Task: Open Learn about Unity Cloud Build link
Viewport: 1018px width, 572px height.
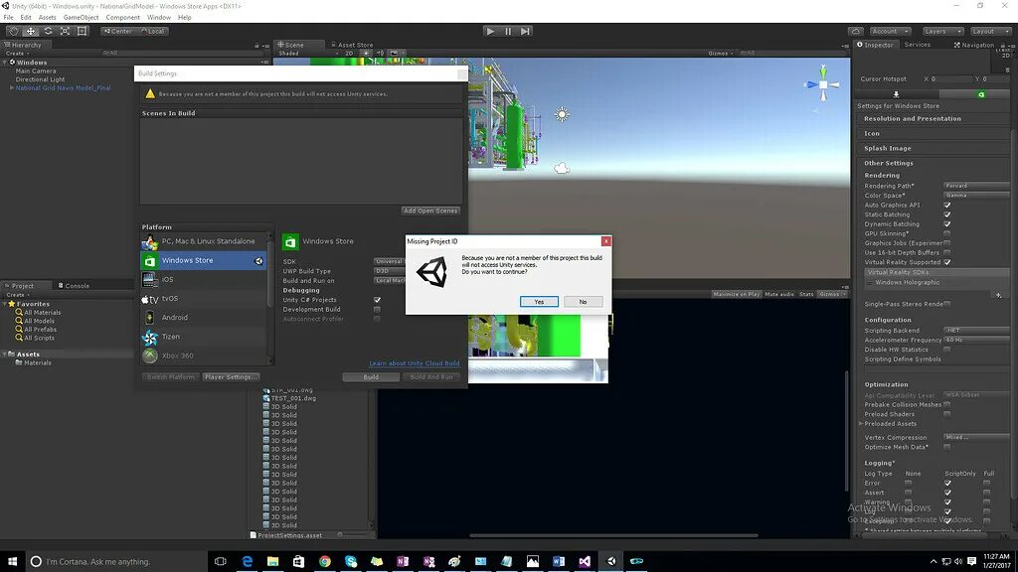Action: (x=415, y=363)
